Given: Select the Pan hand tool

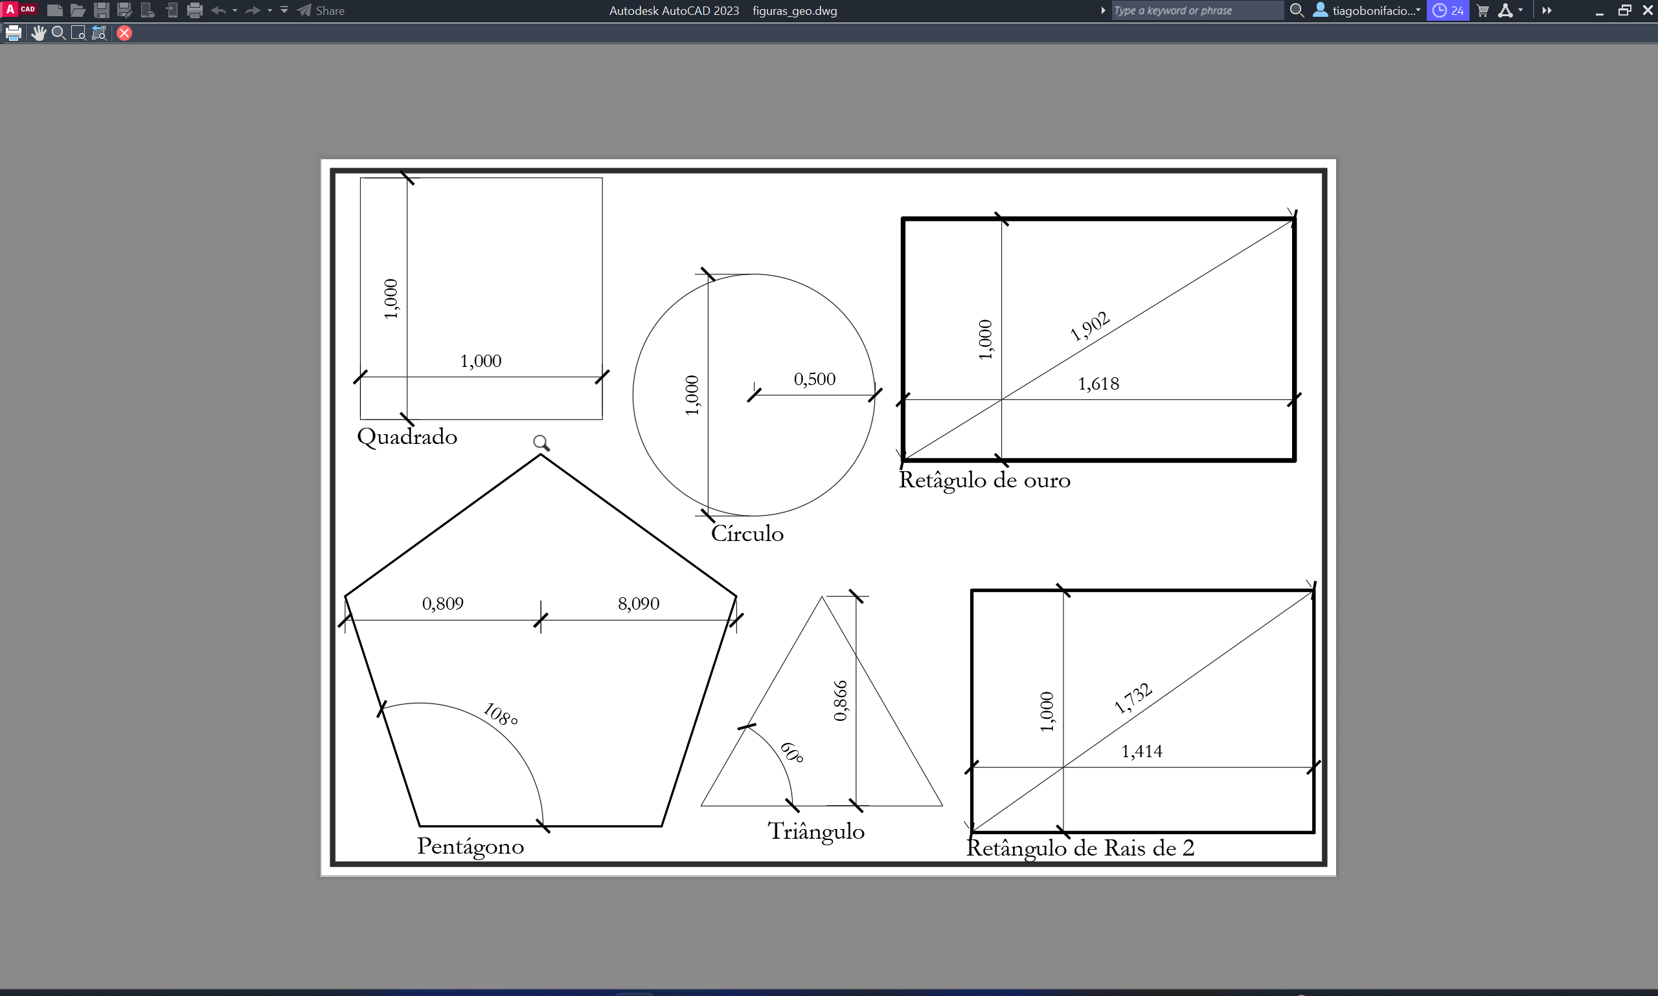Looking at the screenshot, I should click(38, 33).
